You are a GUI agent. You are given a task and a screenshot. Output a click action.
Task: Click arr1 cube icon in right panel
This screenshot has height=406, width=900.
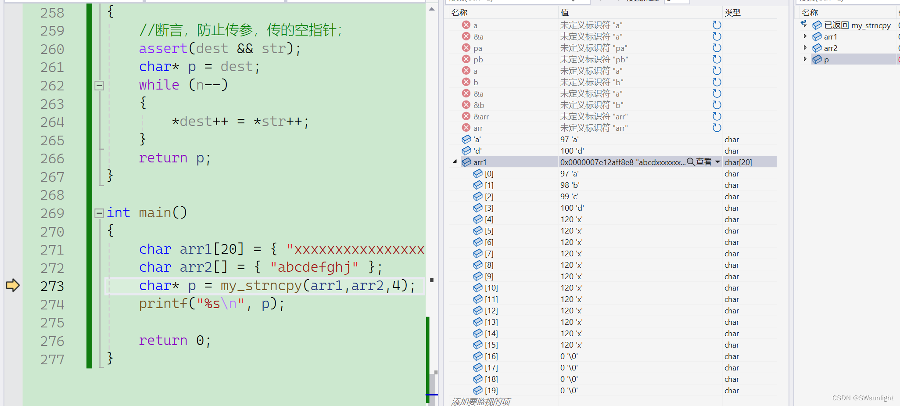[x=817, y=36]
